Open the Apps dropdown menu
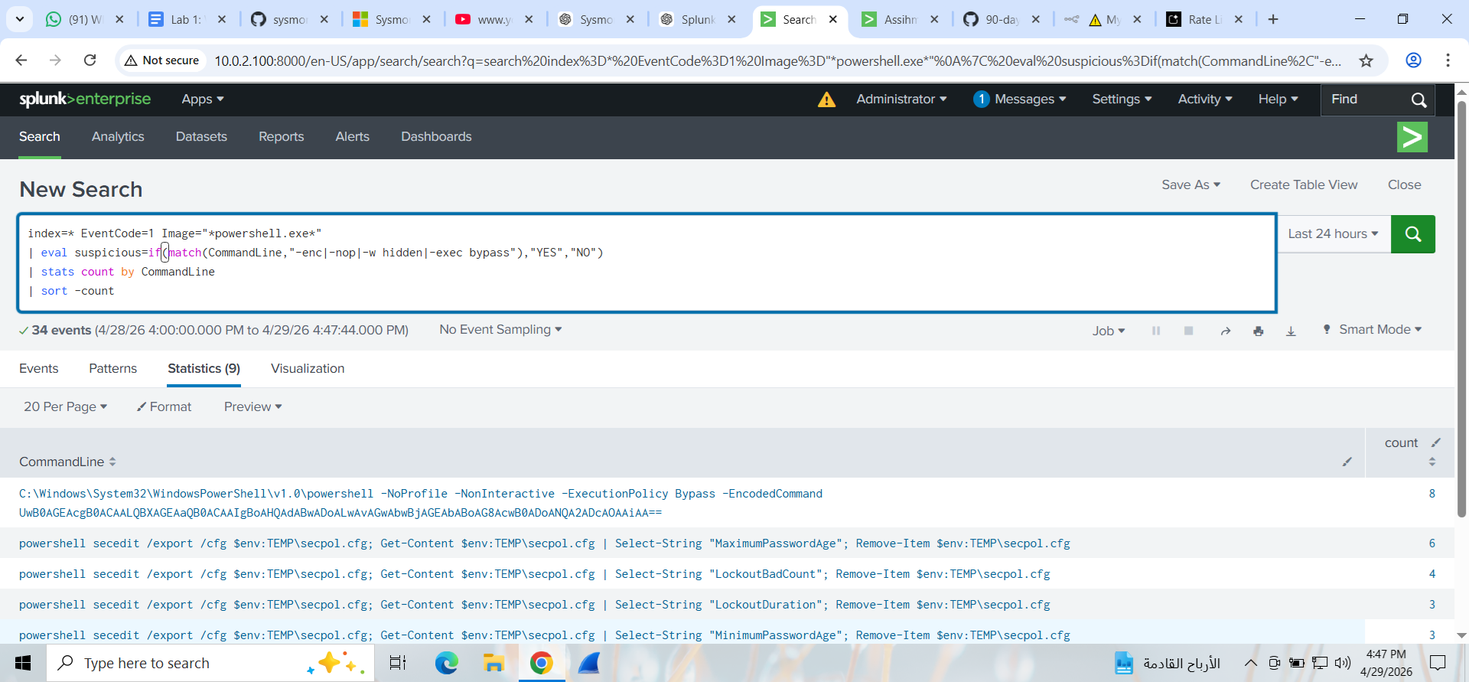Screen dimensions: 1469x682 203,99
